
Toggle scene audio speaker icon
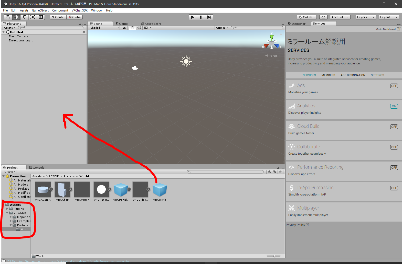(139, 28)
